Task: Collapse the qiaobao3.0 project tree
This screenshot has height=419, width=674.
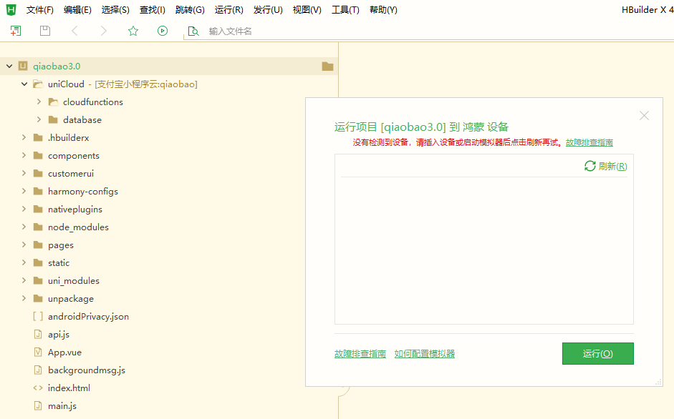Action: tap(9, 66)
